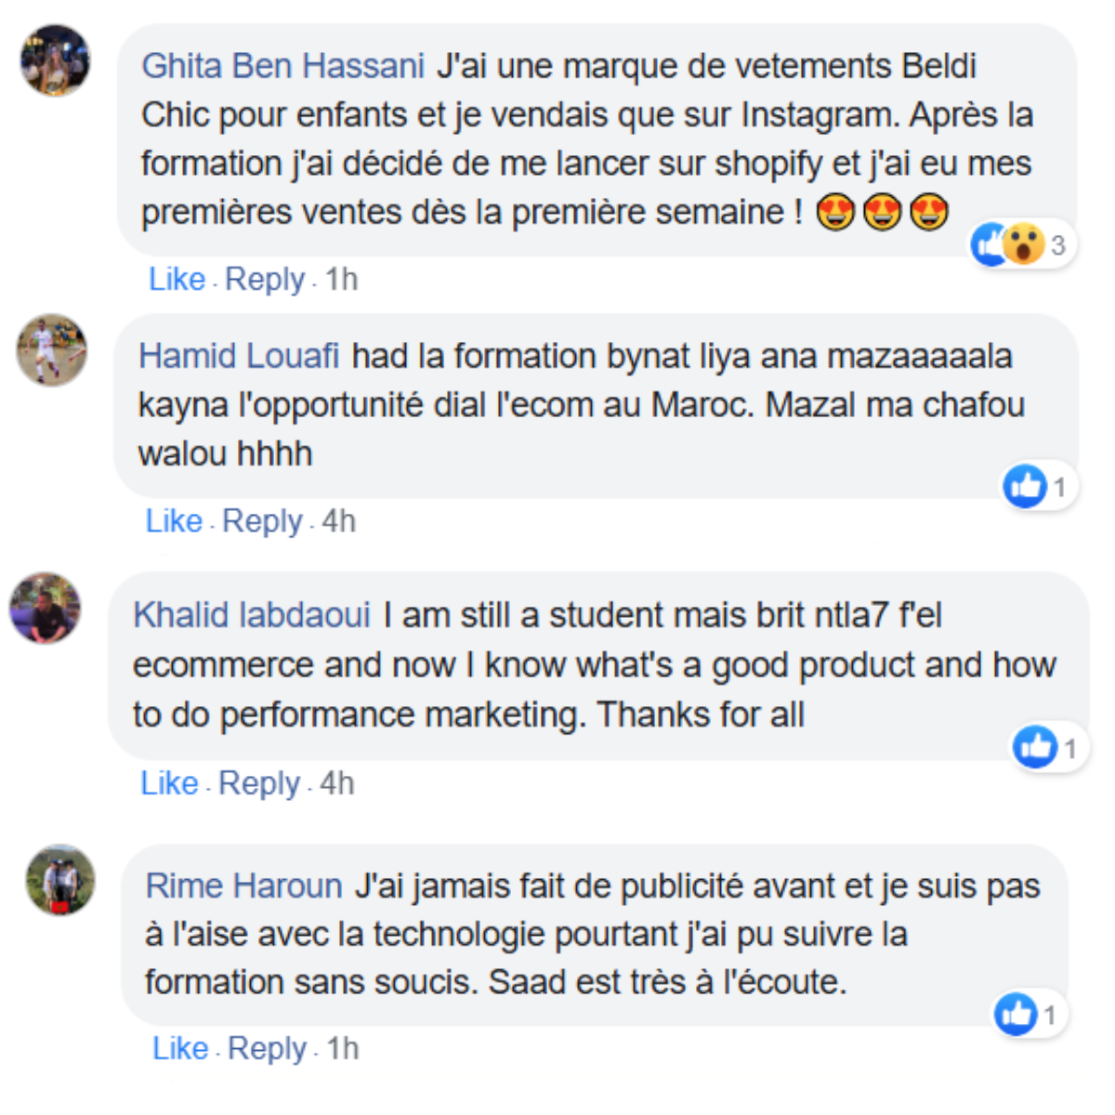Viewport: 1115px width, 1115px height.
Task: Open Khalid labdaoui's profile picture
Action: tap(46, 608)
